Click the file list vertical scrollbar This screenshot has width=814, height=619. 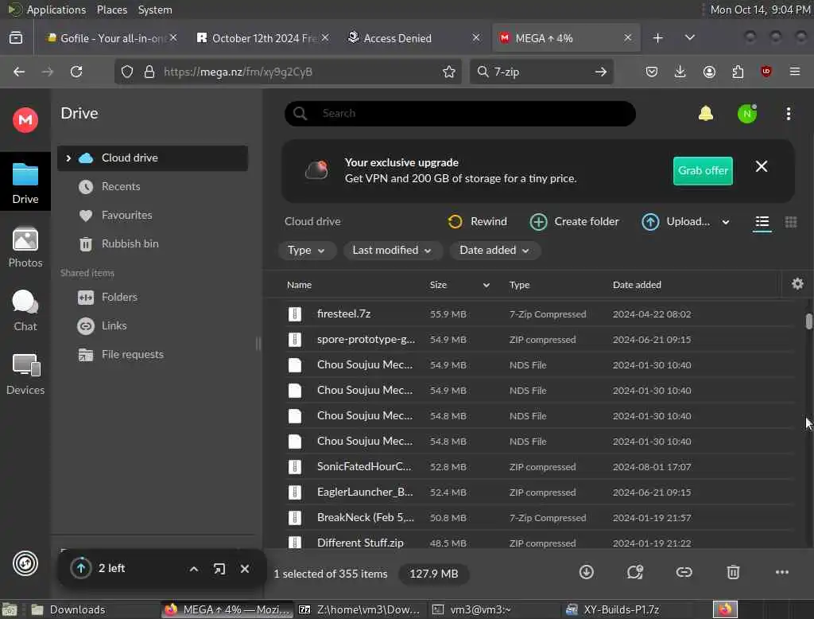tap(808, 321)
